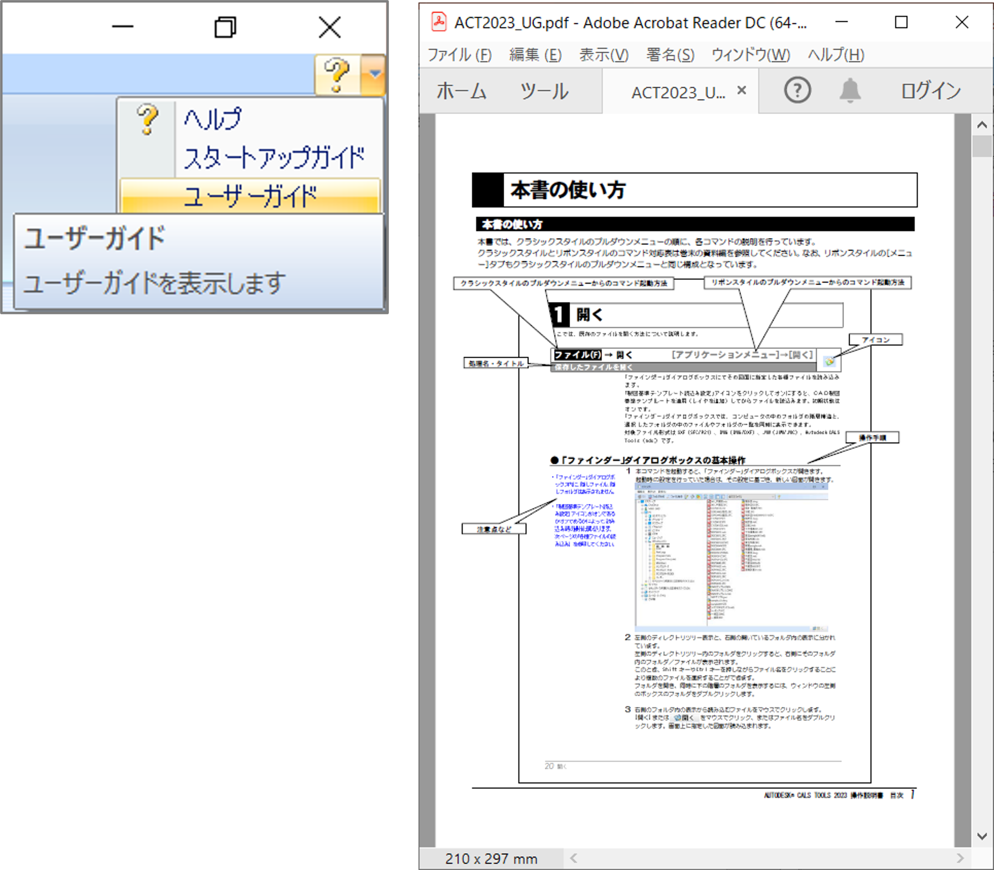Open スタートアップガイド menu entry
The height and width of the screenshot is (870, 994).
coord(274,158)
